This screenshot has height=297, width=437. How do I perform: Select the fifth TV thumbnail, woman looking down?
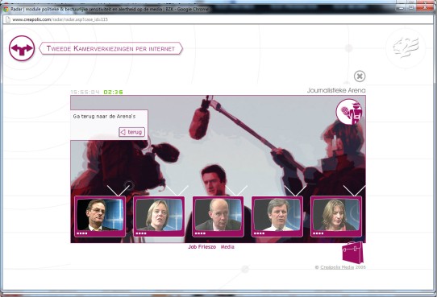click(x=336, y=217)
